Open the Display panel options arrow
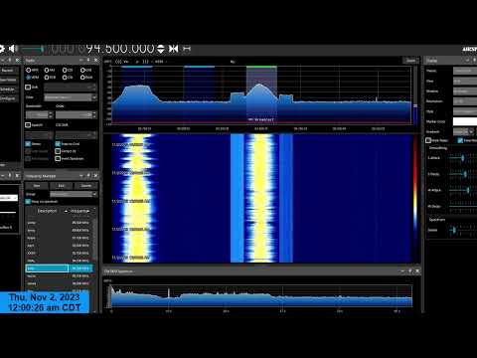This screenshot has width=477, height=358. coord(467,60)
